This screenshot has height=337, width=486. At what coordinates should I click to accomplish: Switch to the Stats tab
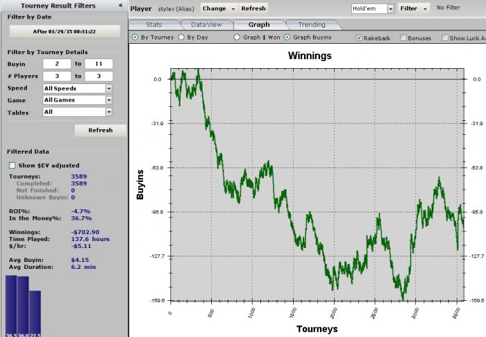(153, 25)
